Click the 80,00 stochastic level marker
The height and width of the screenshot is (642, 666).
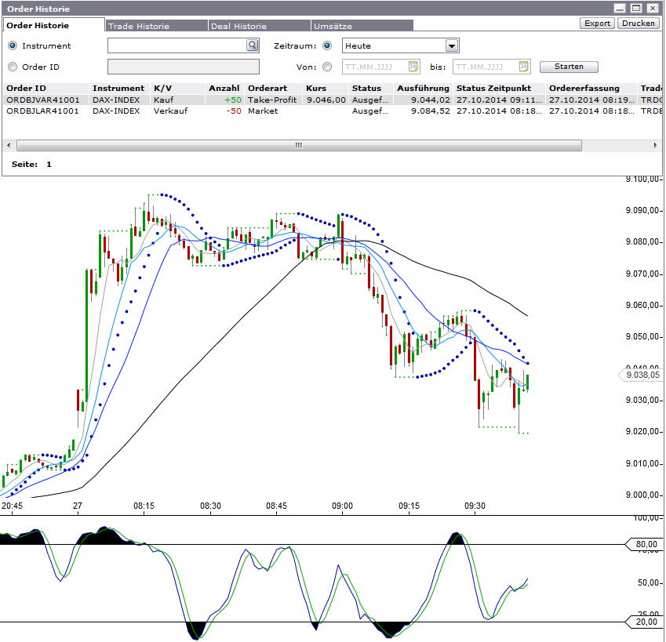point(644,544)
